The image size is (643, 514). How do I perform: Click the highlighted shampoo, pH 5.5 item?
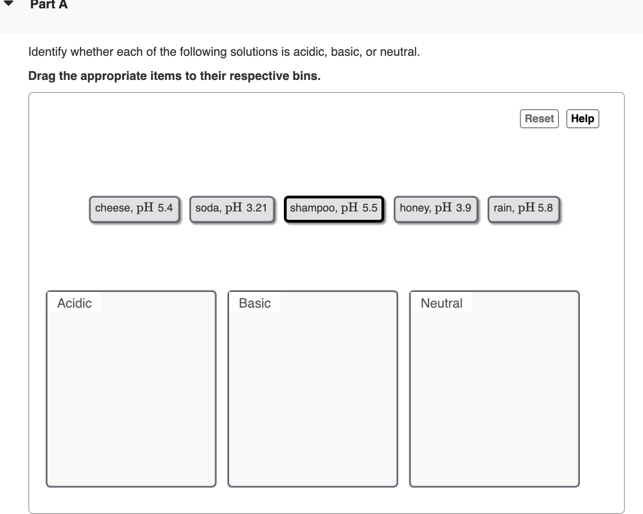334,209
